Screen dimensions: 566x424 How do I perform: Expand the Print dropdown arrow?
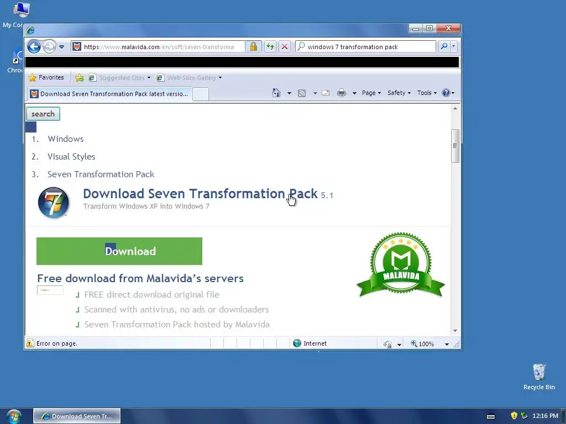(354, 93)
